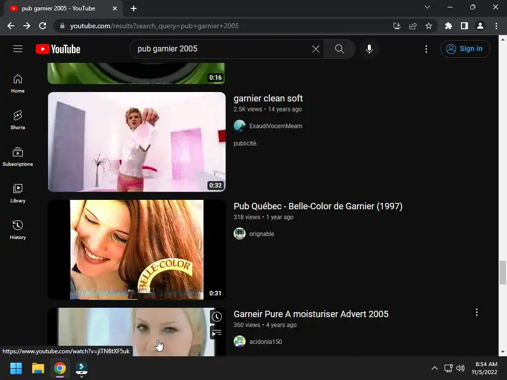Open Shorts in the sidebar
Viewport: 507px width, 380px height.
coord(18,120)
